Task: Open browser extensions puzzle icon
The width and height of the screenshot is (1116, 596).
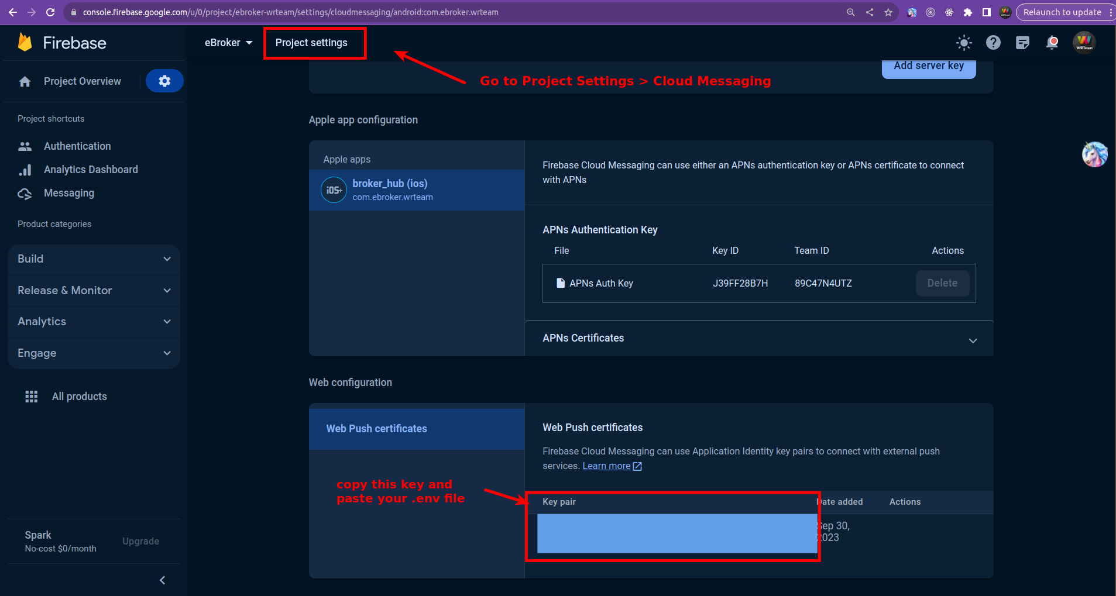Action: coord(968,12)
